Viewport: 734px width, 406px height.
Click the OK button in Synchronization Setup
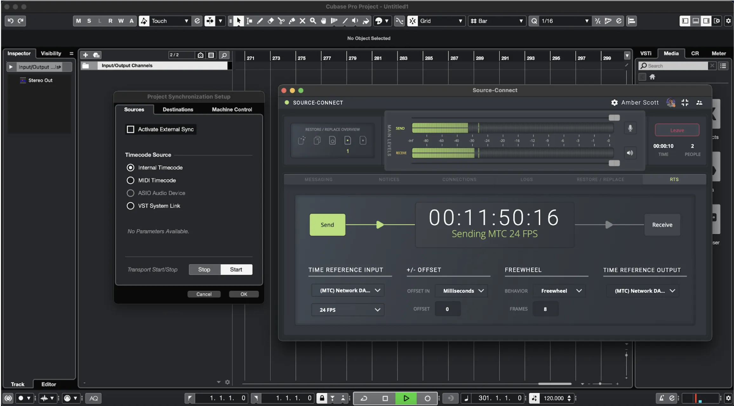tap(244, 294)
